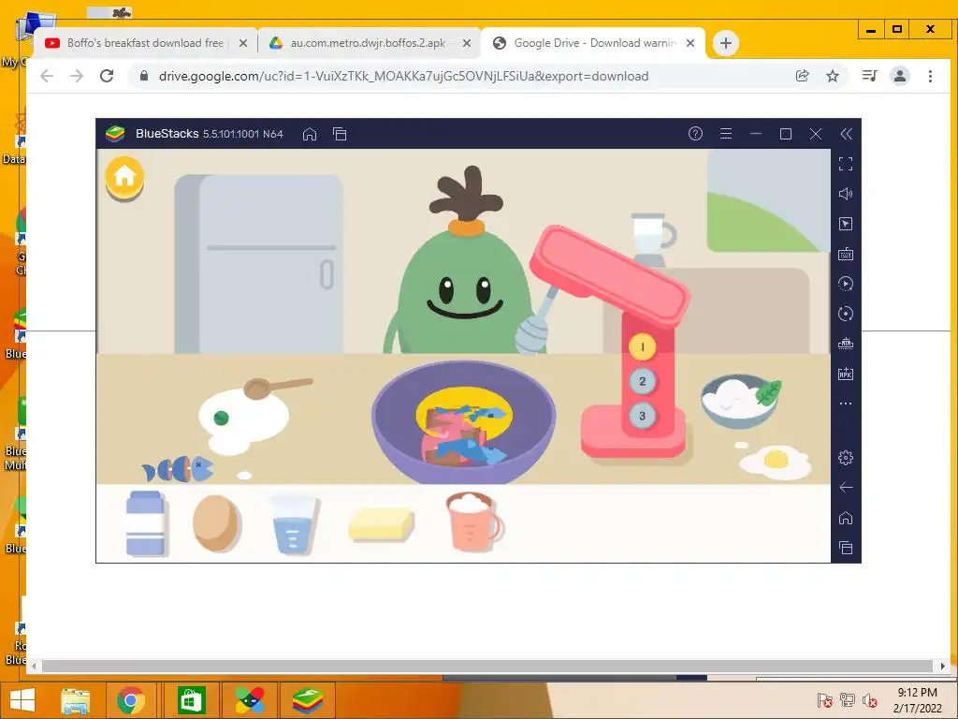Pick the pink measuring cup of flour
958x719 pixels.
click(x=474, y=521)
